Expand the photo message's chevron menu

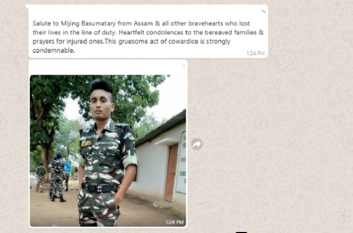tap(184, 66)
